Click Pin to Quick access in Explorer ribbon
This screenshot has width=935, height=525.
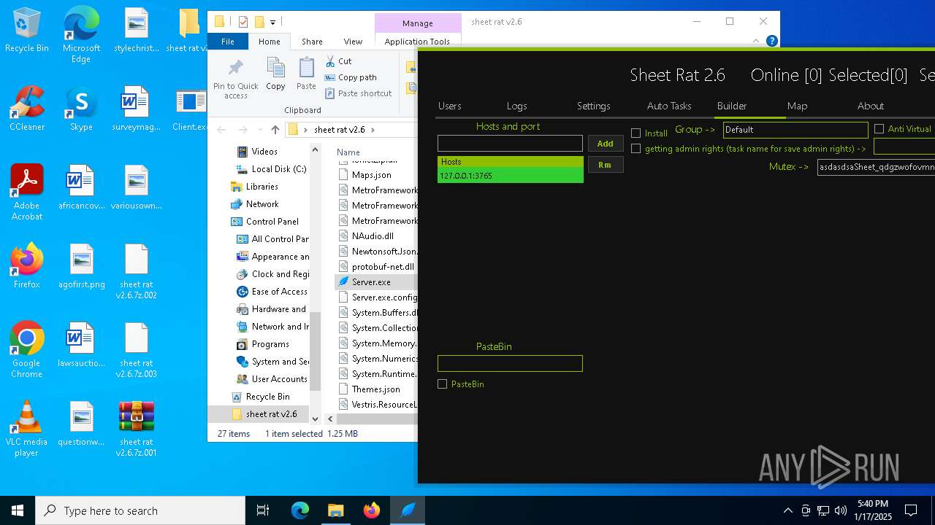[236, 79]
